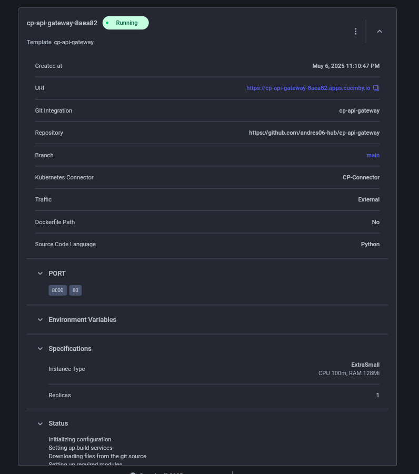Select the 8000 port chip
The image size is (419, 474).
(57, 290)
